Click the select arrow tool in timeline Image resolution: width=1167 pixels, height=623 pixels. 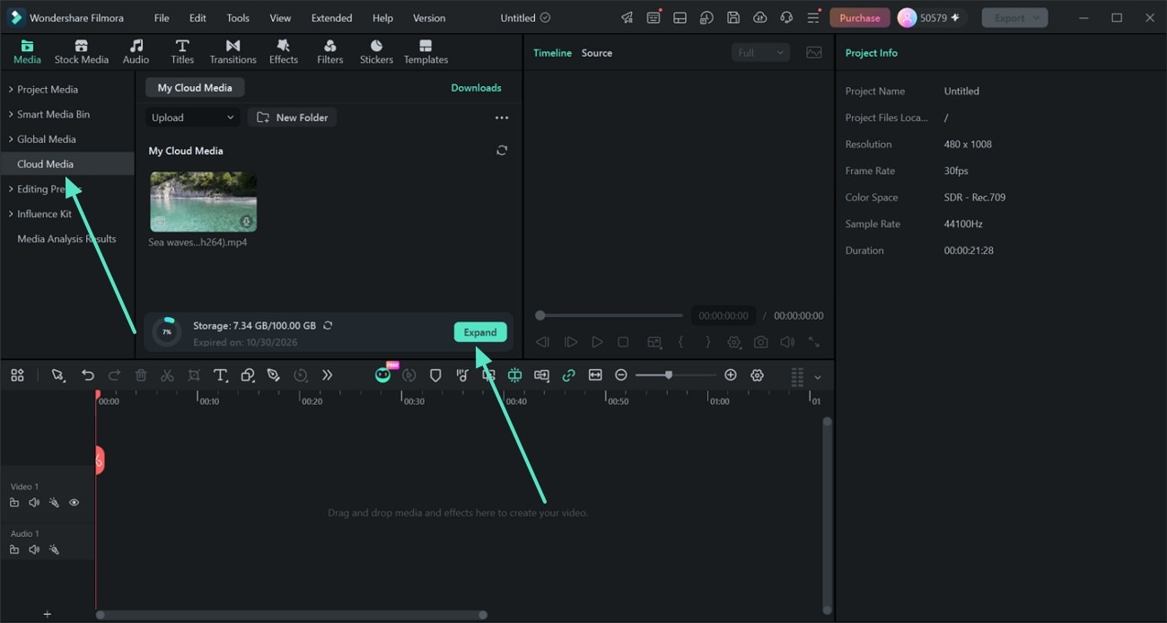(58, 375)
